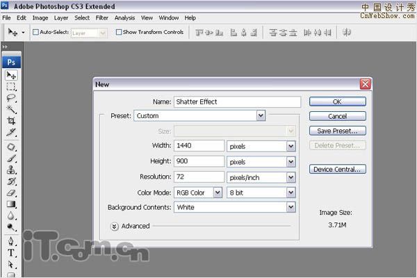Open the RGB Color mode dropdown

(198, 193)
